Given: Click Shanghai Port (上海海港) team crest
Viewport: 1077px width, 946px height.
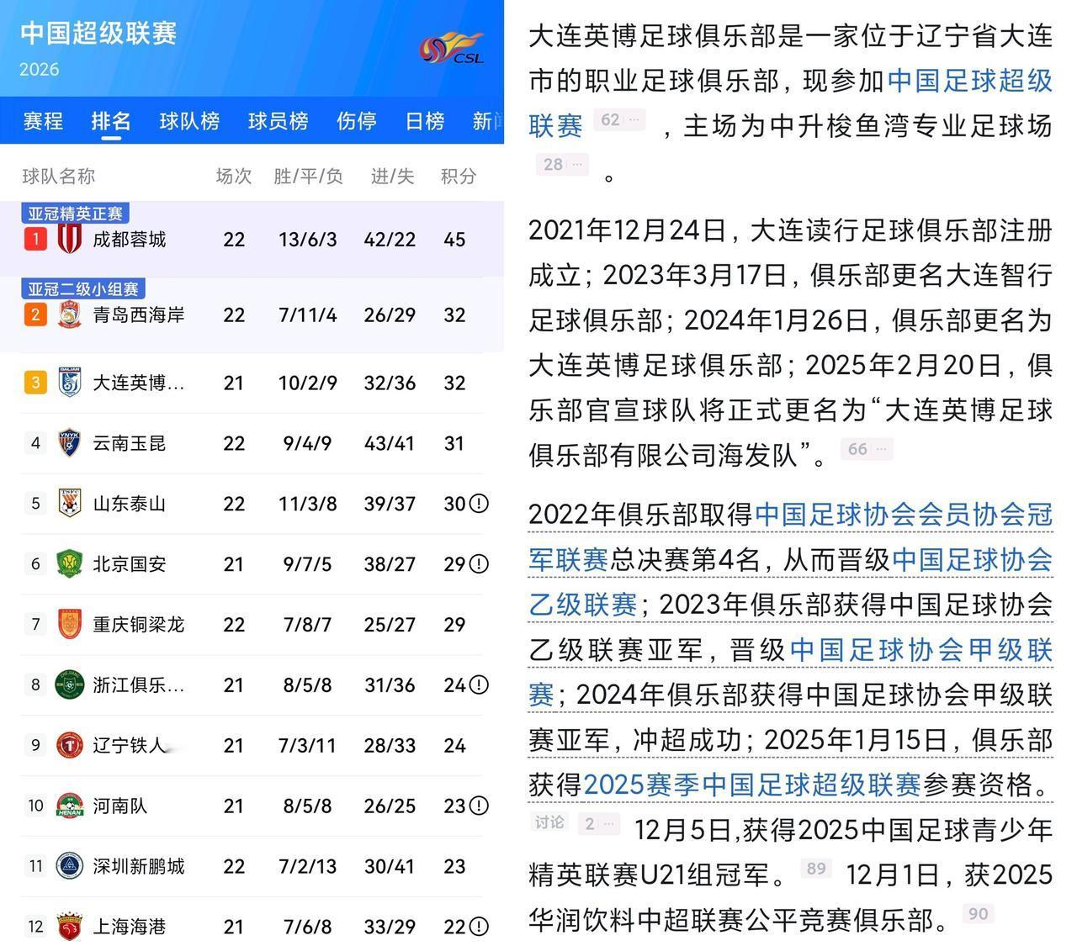Looking at the screenshot, I should (x=69, y=927).
